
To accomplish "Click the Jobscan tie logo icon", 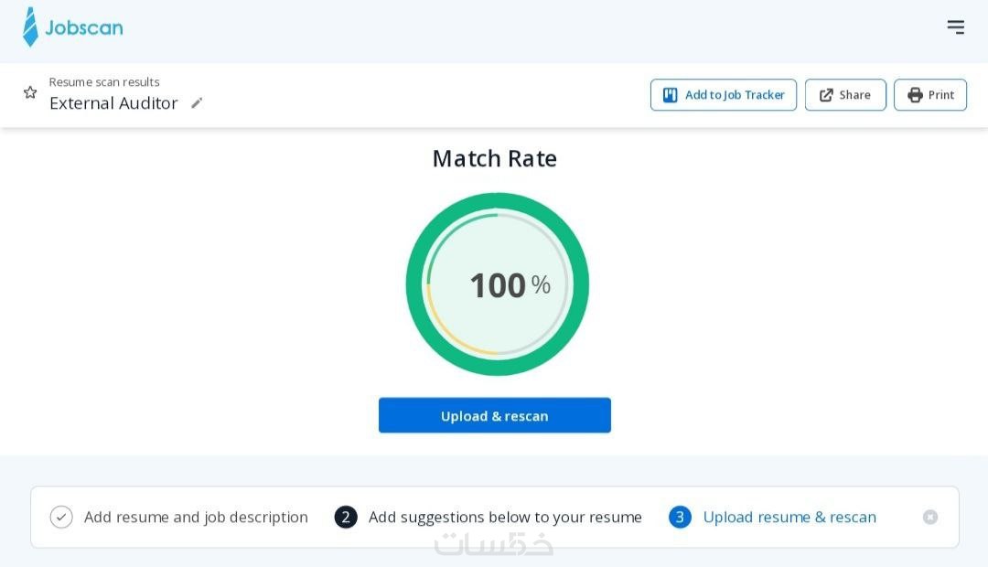I will point(31,27).
